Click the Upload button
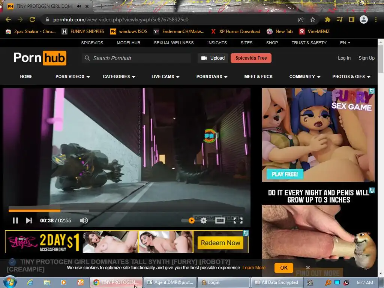This screenshot has width=384, height=288. pos(213,58)
